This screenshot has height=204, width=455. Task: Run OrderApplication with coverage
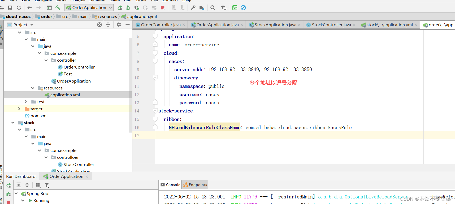click(137, 8)
